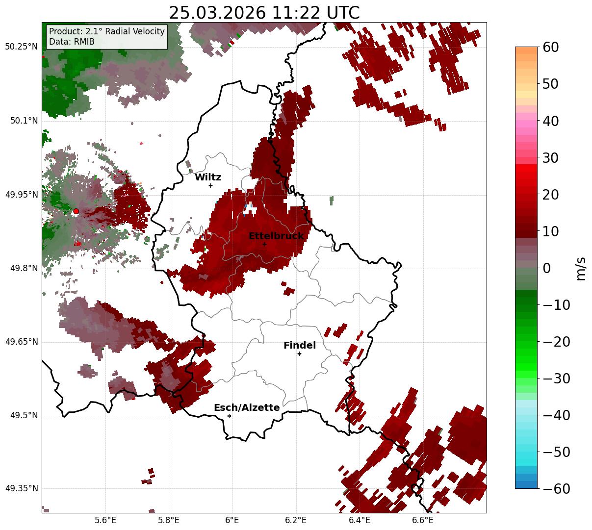Click the colorbar value −60

click(556, 488)
